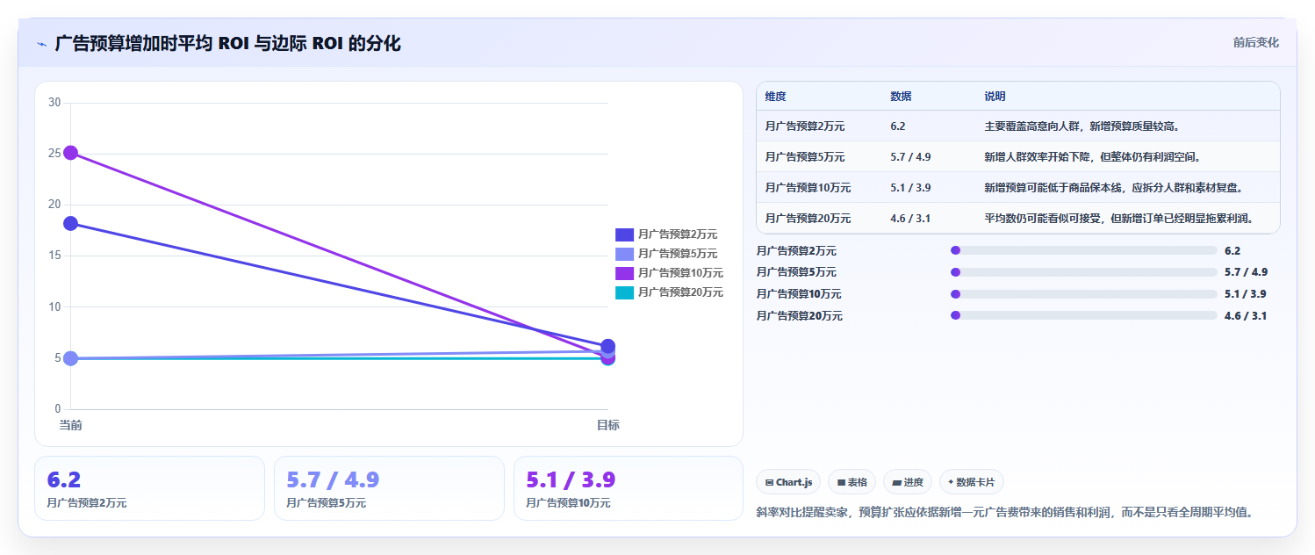Viewport: 1315px width, 555px height.
Task: Toggle 月广告预算20万元 legend color box
Action: click(x=624, y=292)
